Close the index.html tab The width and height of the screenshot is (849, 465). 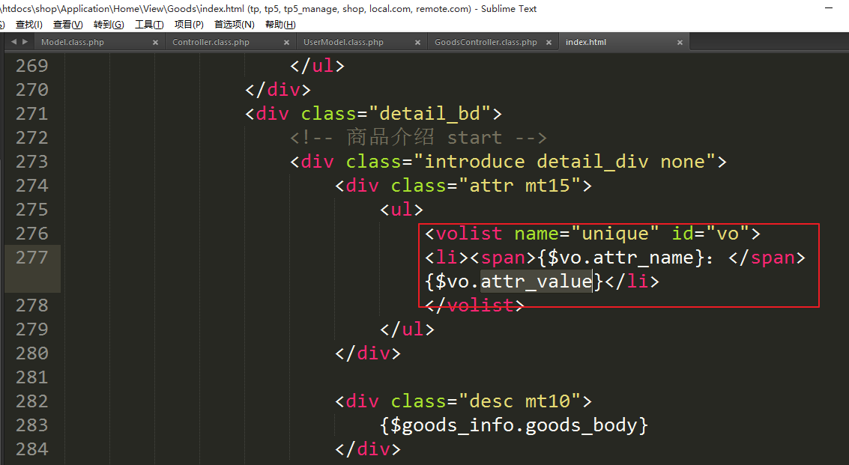coord(680,43)
